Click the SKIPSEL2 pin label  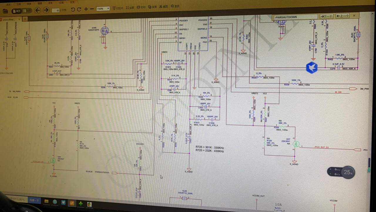click(202, 29)
